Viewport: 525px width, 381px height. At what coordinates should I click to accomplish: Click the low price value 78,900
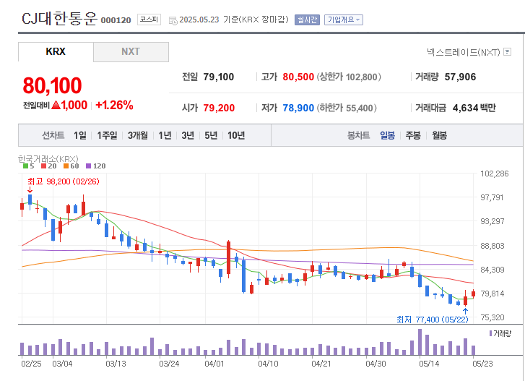(298, 108)
